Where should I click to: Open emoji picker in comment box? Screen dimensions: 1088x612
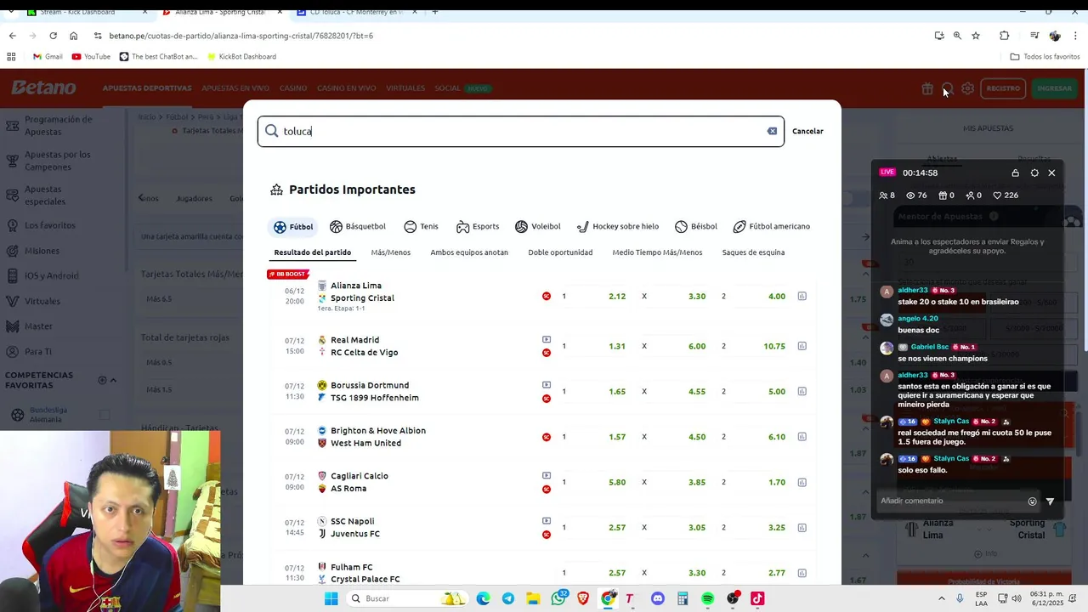click(1032, 501)
